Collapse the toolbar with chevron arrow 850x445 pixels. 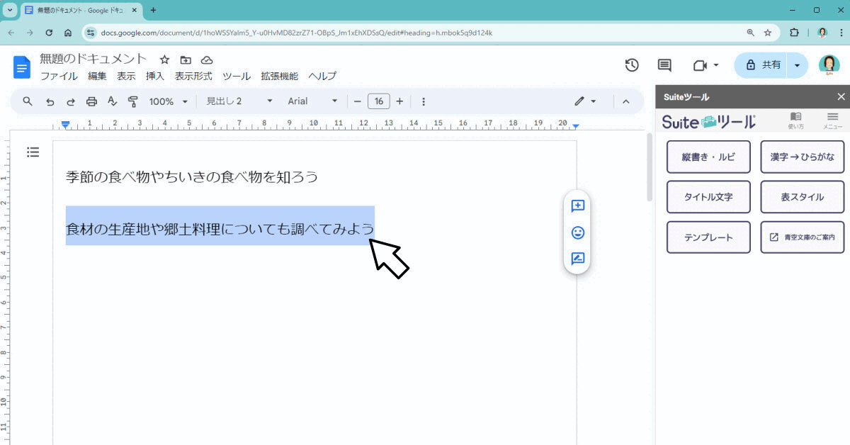coord(625,101)
